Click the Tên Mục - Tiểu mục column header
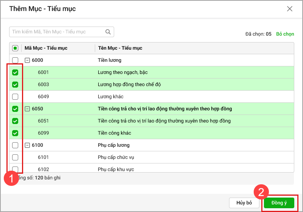Viewport: 303px width, 212px height. 120,48
